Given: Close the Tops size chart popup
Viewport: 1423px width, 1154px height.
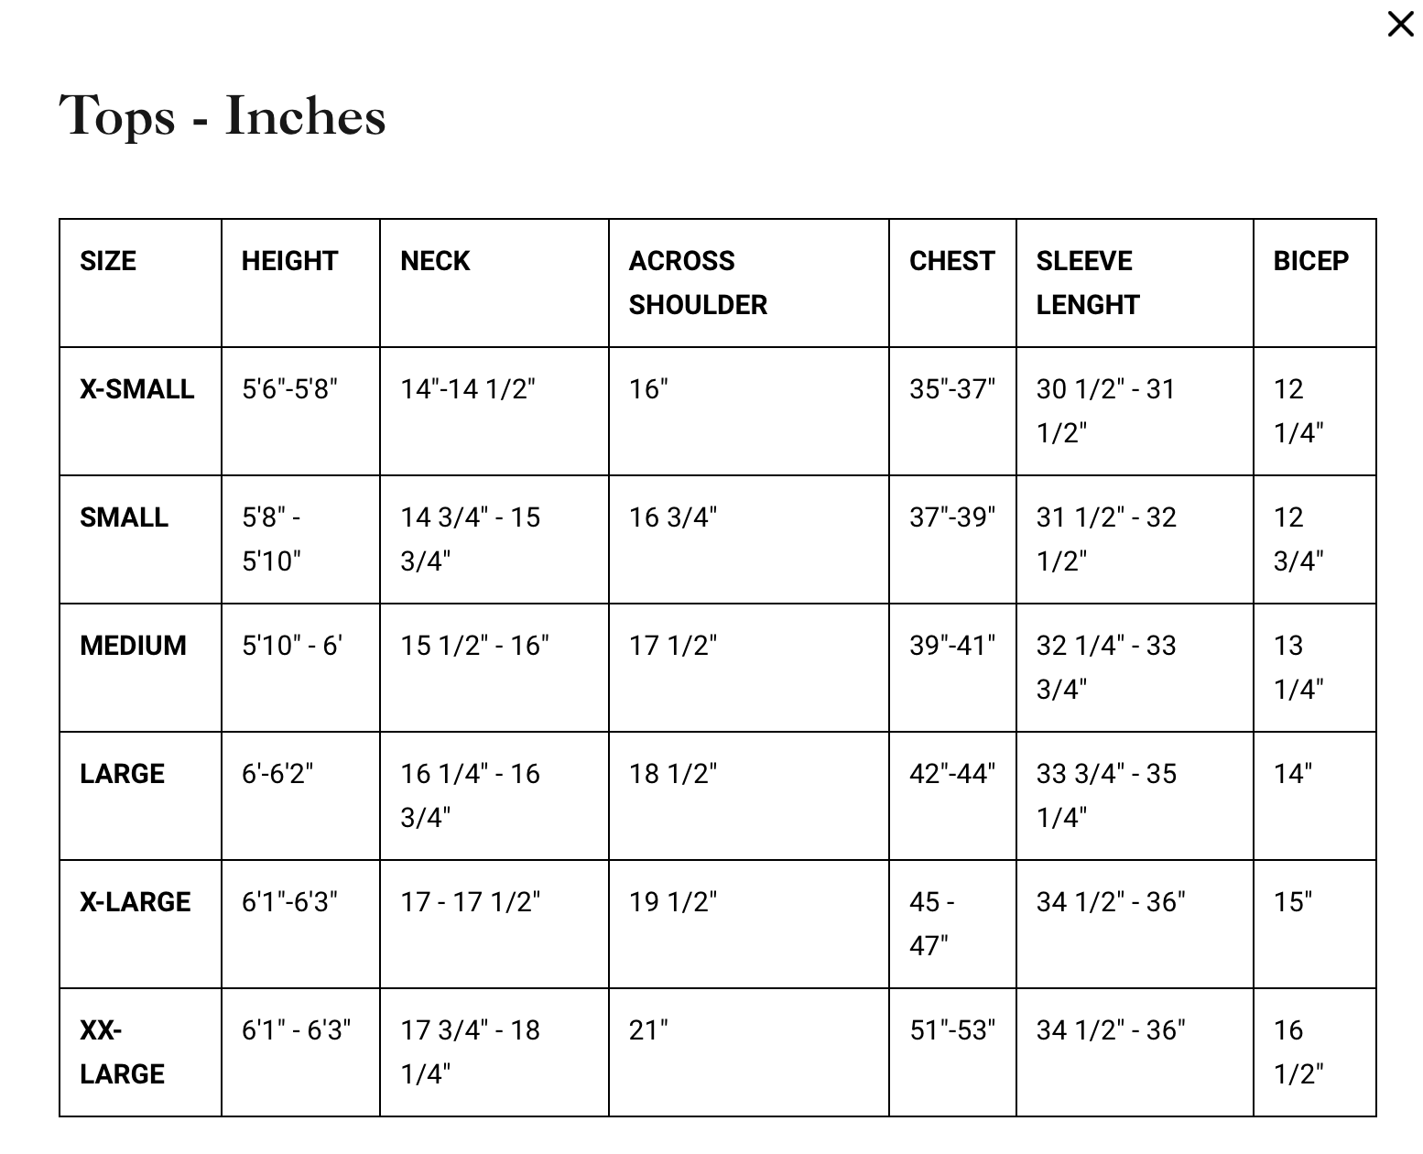Looking at the screenshot, I should click(x=1400, y=24).
